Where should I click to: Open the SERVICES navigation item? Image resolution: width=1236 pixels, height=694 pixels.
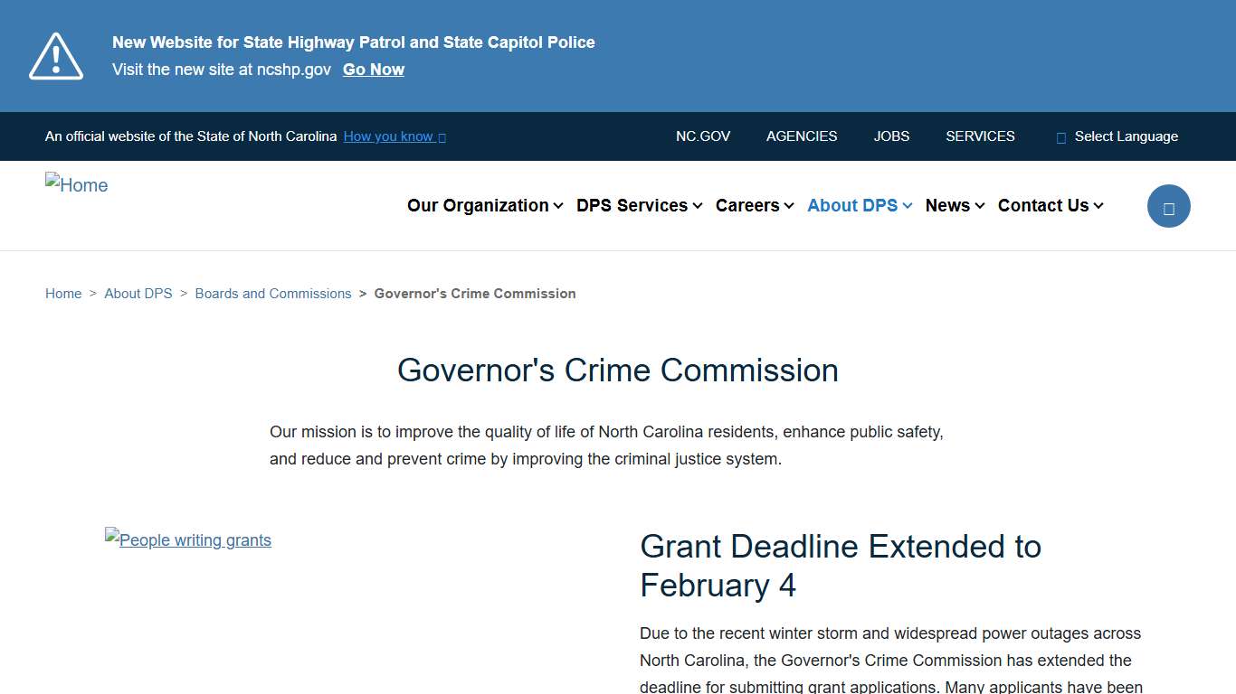[x=980, y=136]
